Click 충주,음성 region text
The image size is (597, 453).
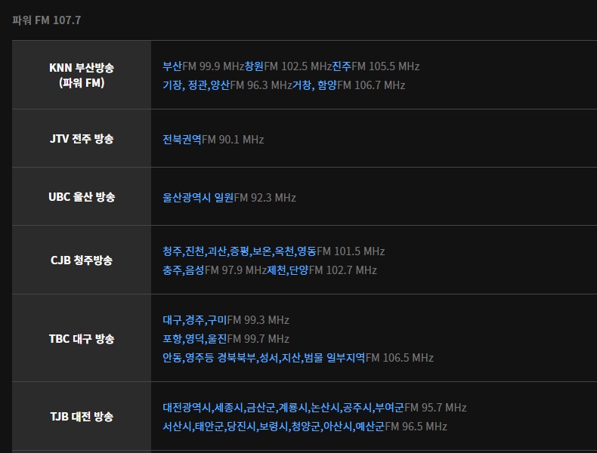click(x=184, y=270)
